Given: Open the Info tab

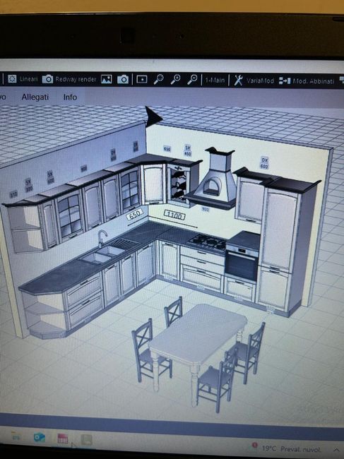Looking at the screenshot, I should click(70, 97).
